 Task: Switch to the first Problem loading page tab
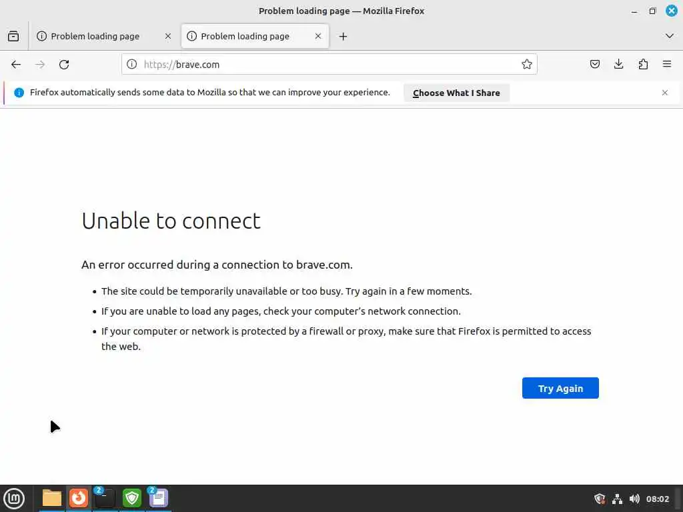coord(103,37)
